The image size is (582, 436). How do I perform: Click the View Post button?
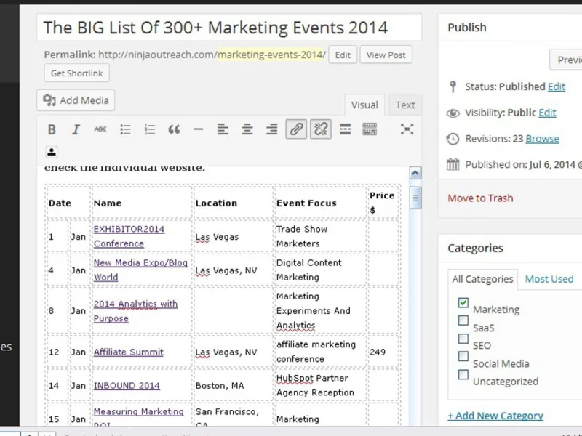[386, 55]
